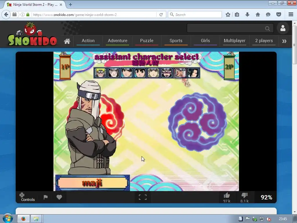Bookmark this page with star icon
The height and width of the screenshot is (223, 297).
228,15
